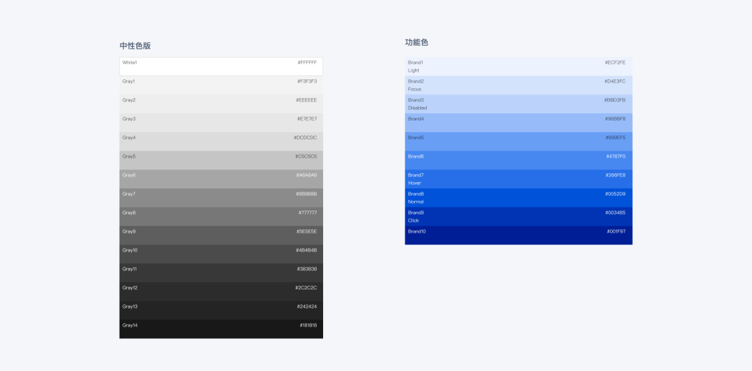This screenshot has height=371, width=752.
Task: Select the Brand1 label
Action: click(x=415, y=63)
